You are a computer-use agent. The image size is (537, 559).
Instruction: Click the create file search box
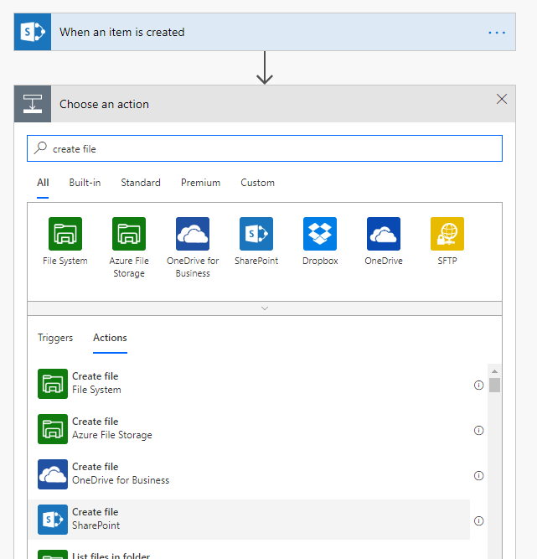point(265,148)
